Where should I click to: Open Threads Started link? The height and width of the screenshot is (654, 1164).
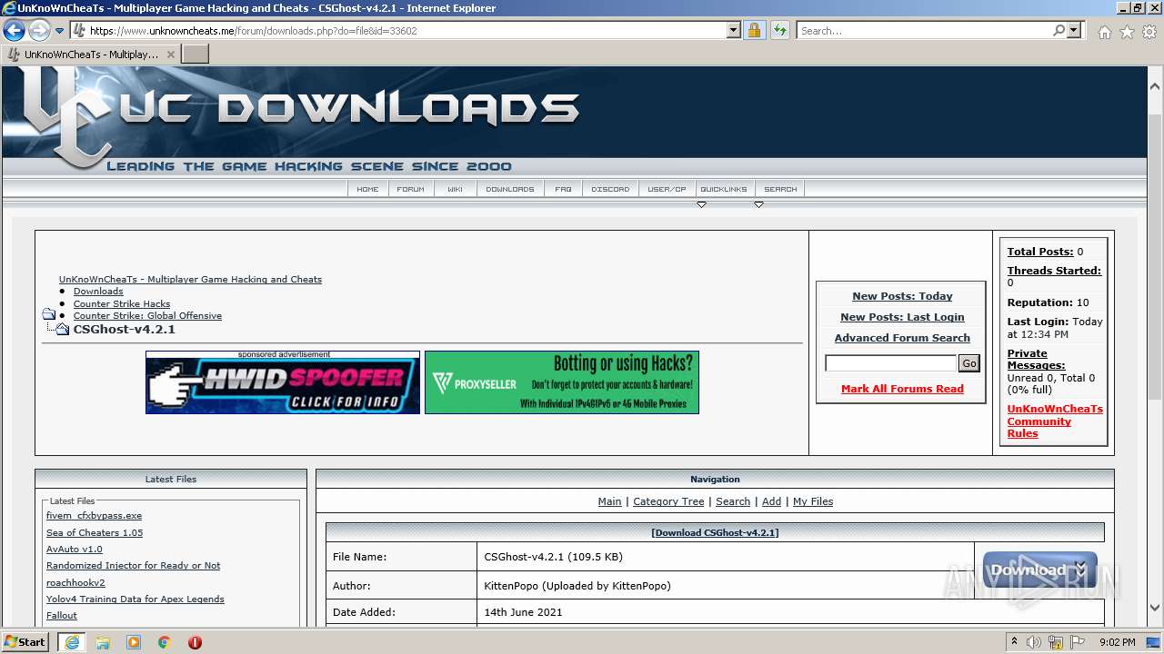click(x=1054, y=271)
